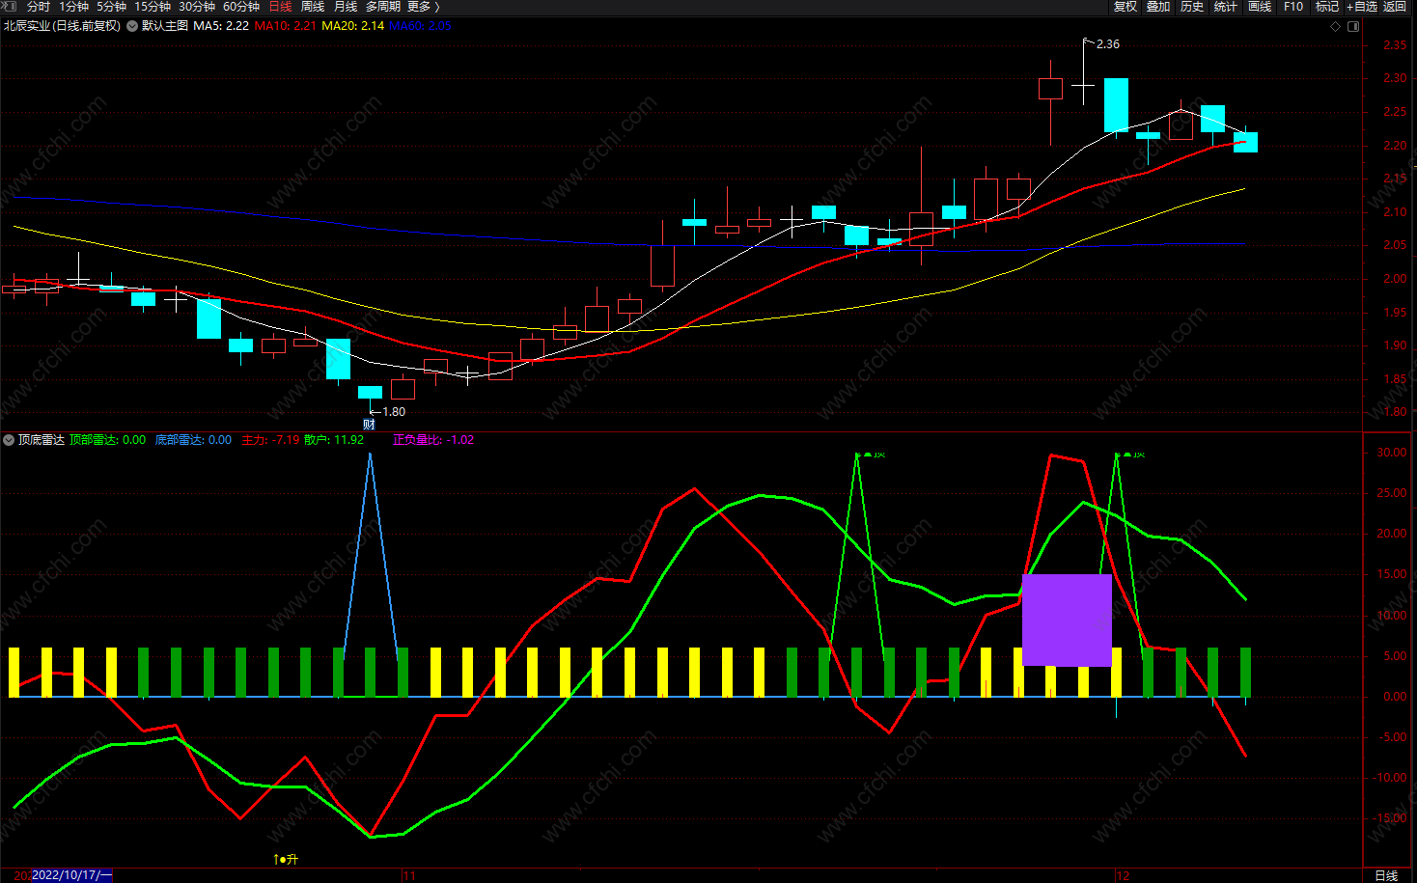Image resolution: width=1417 pixels, height=883 pixels.
Task: Click the 升 upgrade marker on timeline
Action: pos(287,859)
